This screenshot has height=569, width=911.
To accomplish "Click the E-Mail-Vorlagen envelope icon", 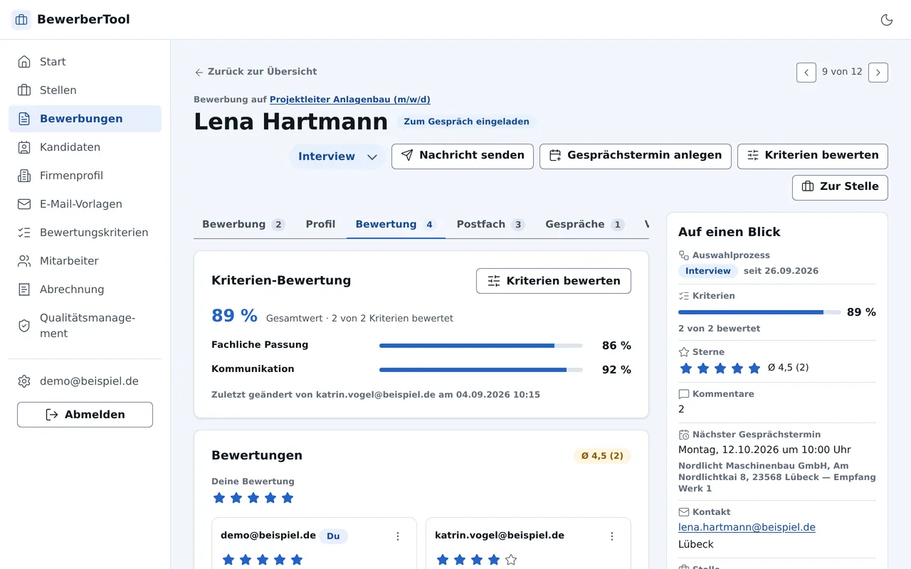I will 24,204.
